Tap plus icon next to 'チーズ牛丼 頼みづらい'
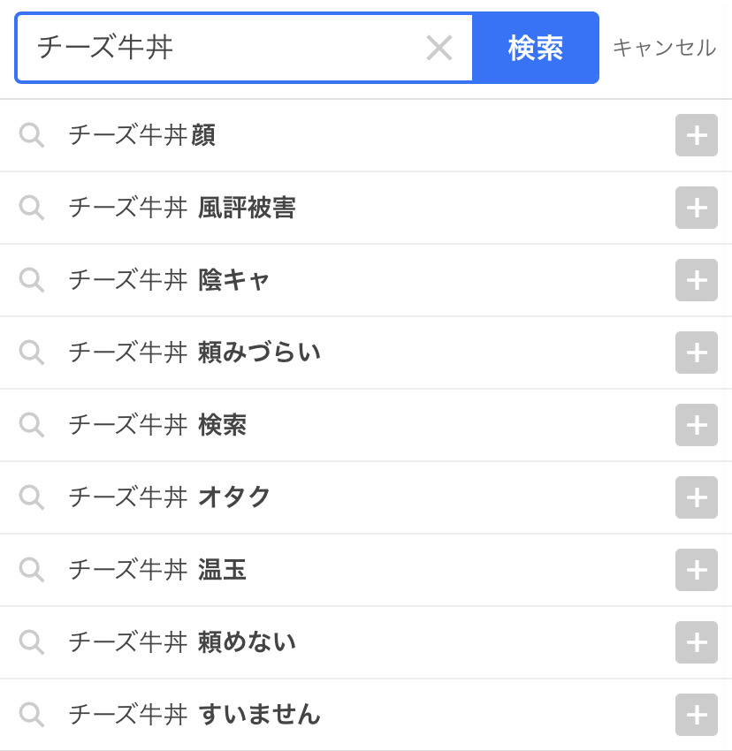 point(696,353)
